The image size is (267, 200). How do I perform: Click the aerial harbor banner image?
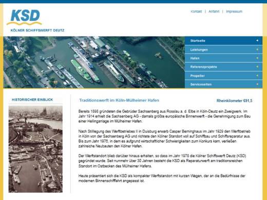(x=94, y=63)
